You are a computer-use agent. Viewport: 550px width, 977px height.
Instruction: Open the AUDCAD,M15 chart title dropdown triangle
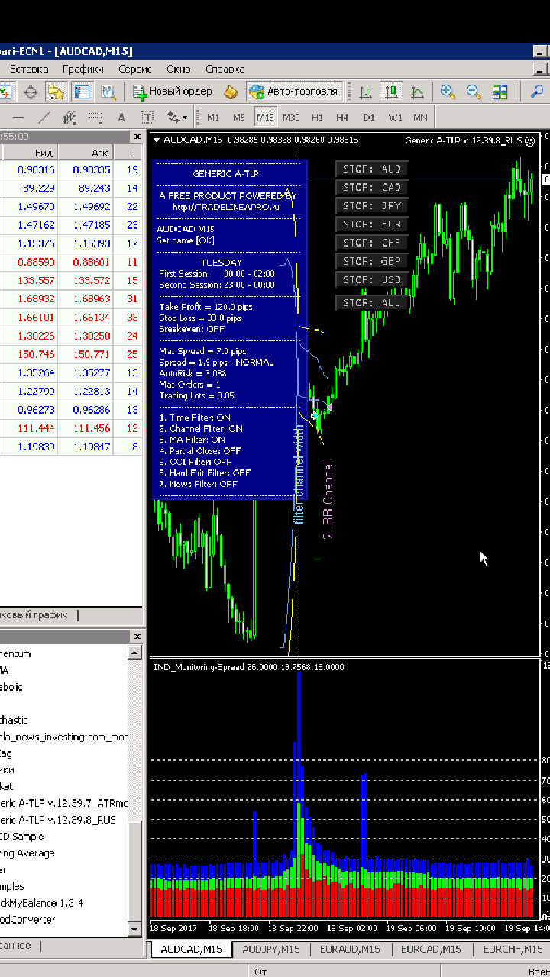tap(157, 140)
